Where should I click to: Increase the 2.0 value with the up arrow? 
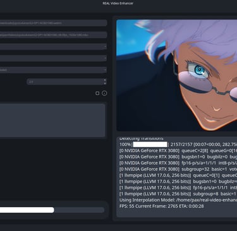[x=105, y=80]
